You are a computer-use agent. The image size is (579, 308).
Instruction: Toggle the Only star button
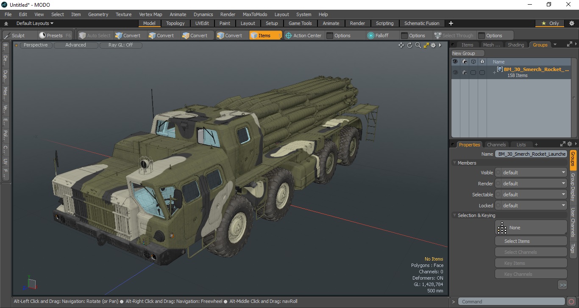(x=550, y=23)
